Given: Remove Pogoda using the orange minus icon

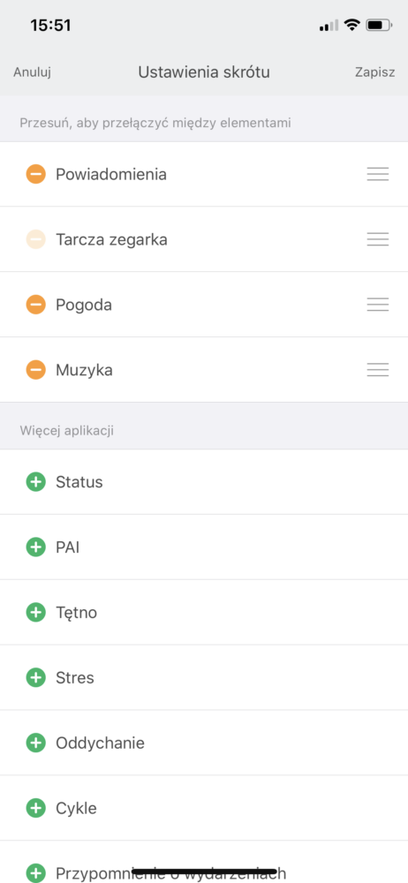Looking at the screenshot, I should [x=35, y=305].
